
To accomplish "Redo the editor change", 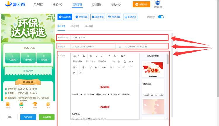I will pyautogui.click(x=74, y=73).
